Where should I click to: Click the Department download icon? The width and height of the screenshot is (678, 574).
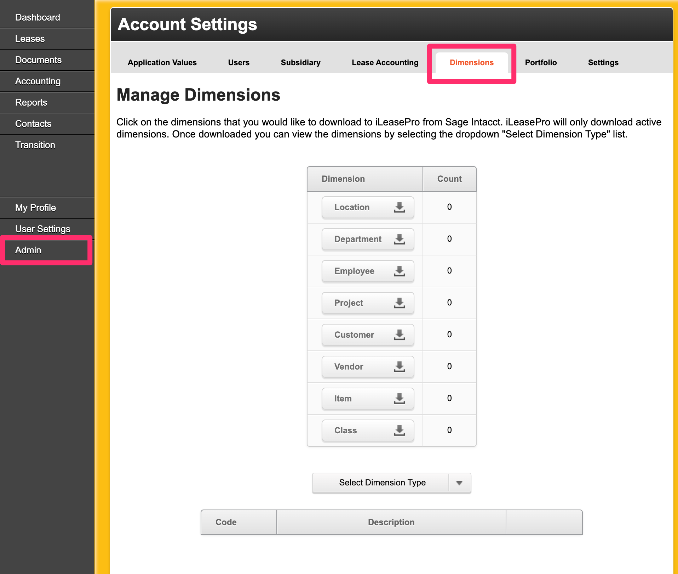coord(399,239)
